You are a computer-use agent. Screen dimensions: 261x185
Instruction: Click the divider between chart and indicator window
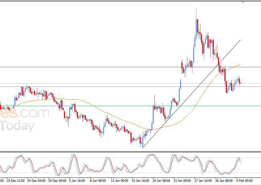(130, 152)
